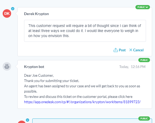Click the Krypton bot sender name

point(34,67)
